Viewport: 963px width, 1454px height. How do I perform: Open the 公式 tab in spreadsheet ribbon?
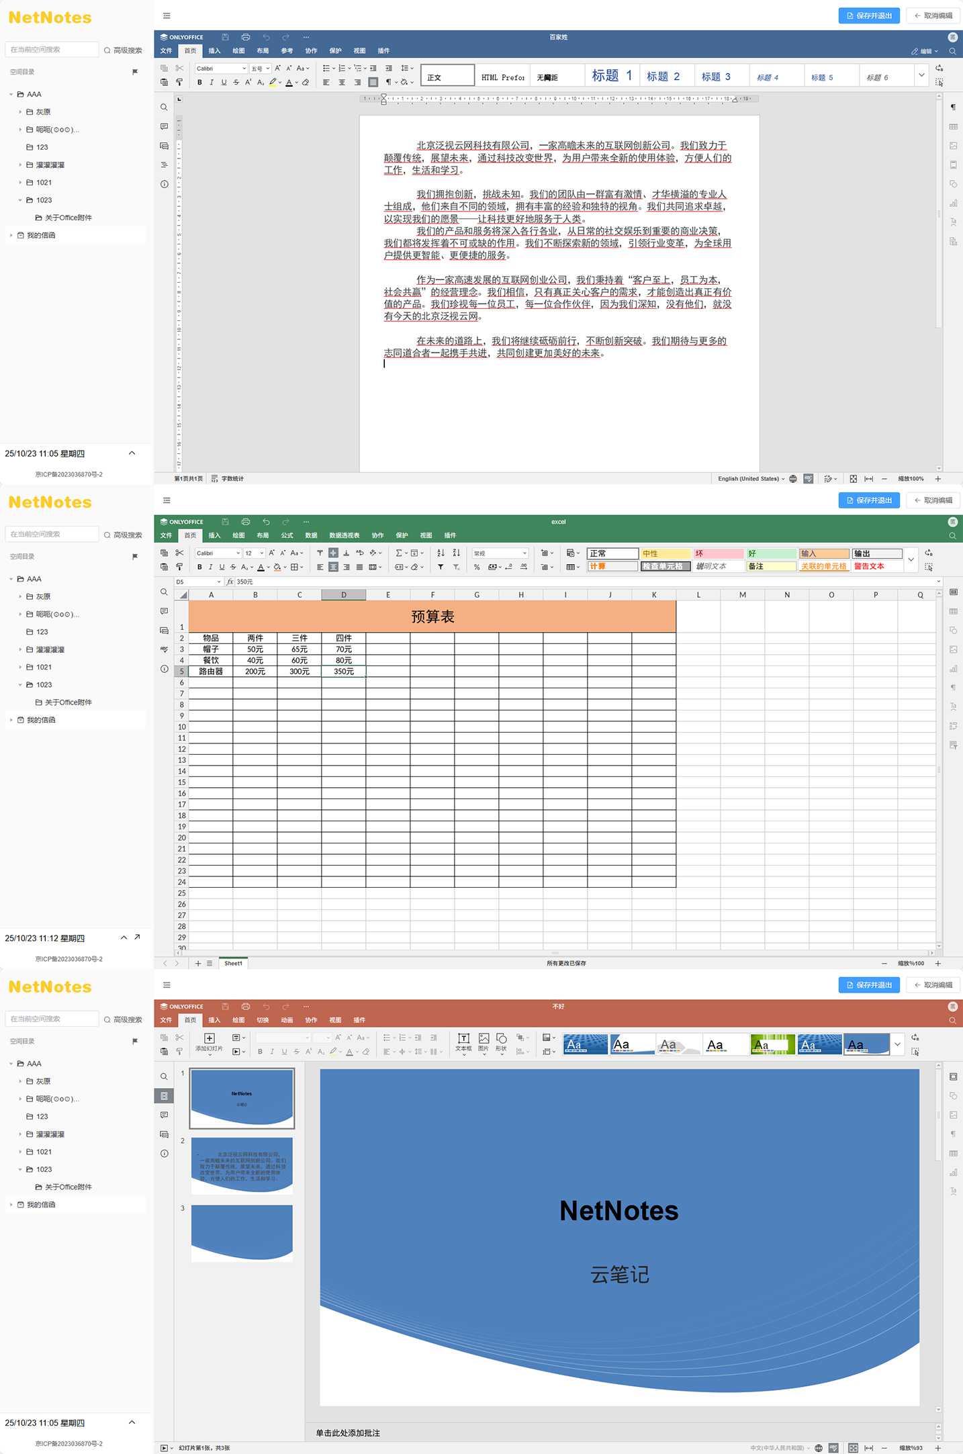287,536
